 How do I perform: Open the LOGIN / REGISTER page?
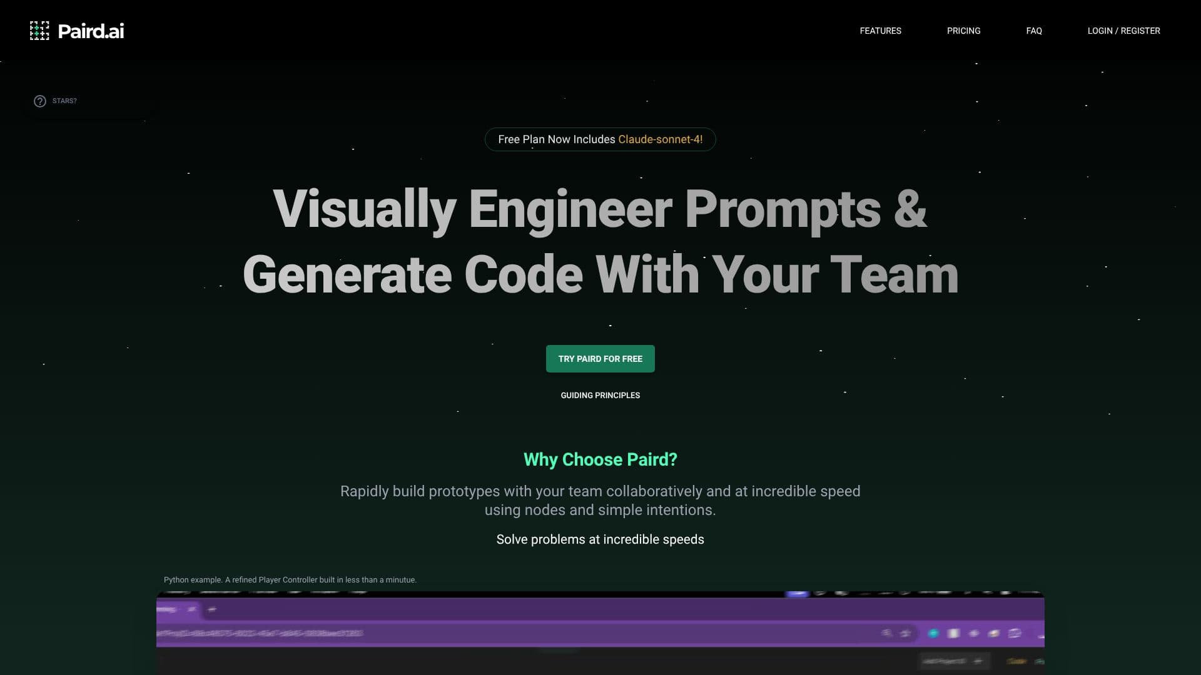pos(1123,31)
